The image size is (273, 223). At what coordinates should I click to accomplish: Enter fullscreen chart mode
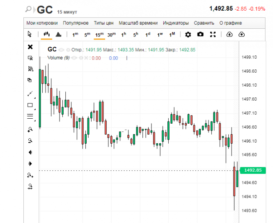[213, 34]
